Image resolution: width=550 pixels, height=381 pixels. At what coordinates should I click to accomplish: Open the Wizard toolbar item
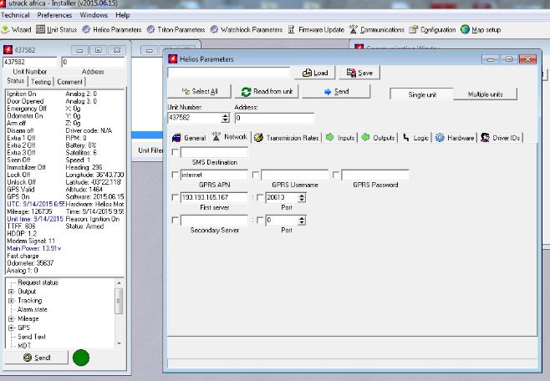[x=17, y=29]
